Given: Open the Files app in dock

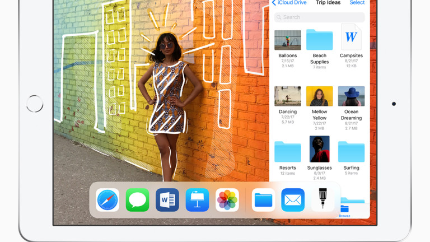Looking at the screenshot, I should [x=263, y=200].
